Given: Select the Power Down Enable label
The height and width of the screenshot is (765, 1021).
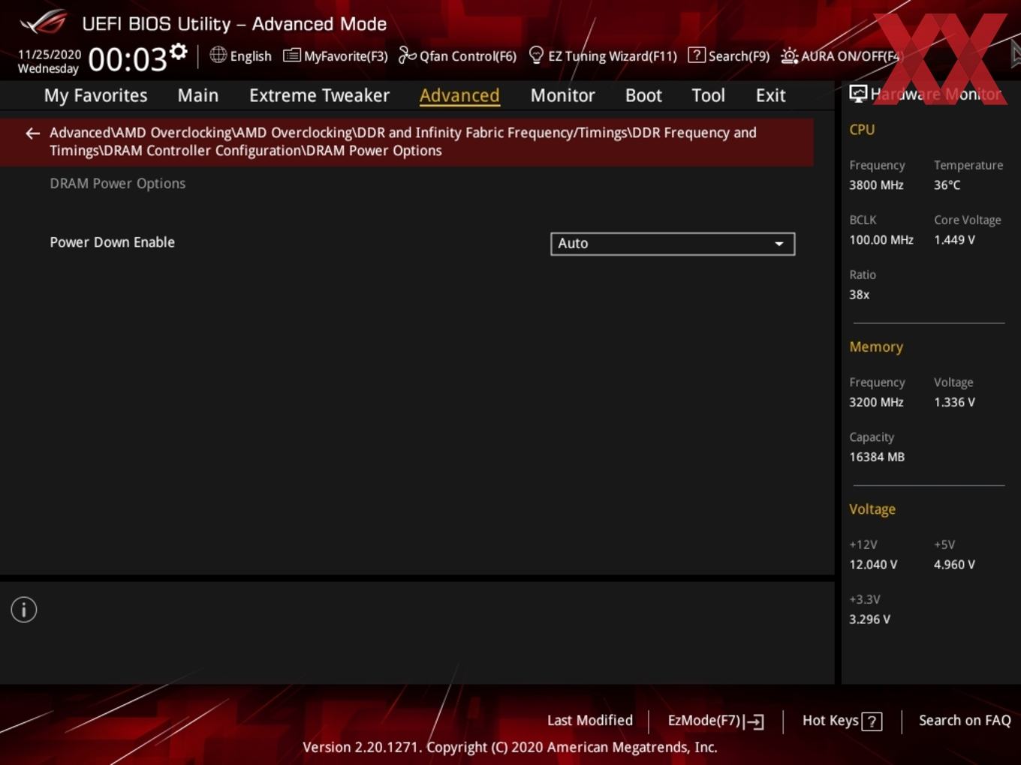Looking at the screenshot, I should [x=112, y=242].
